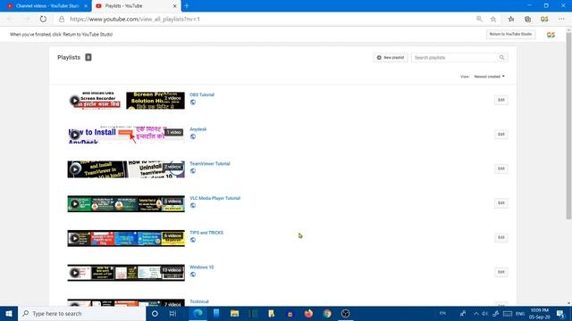Screen dimensions: 572x321
Task: Close the Channel videos tab
Action: 86,6
